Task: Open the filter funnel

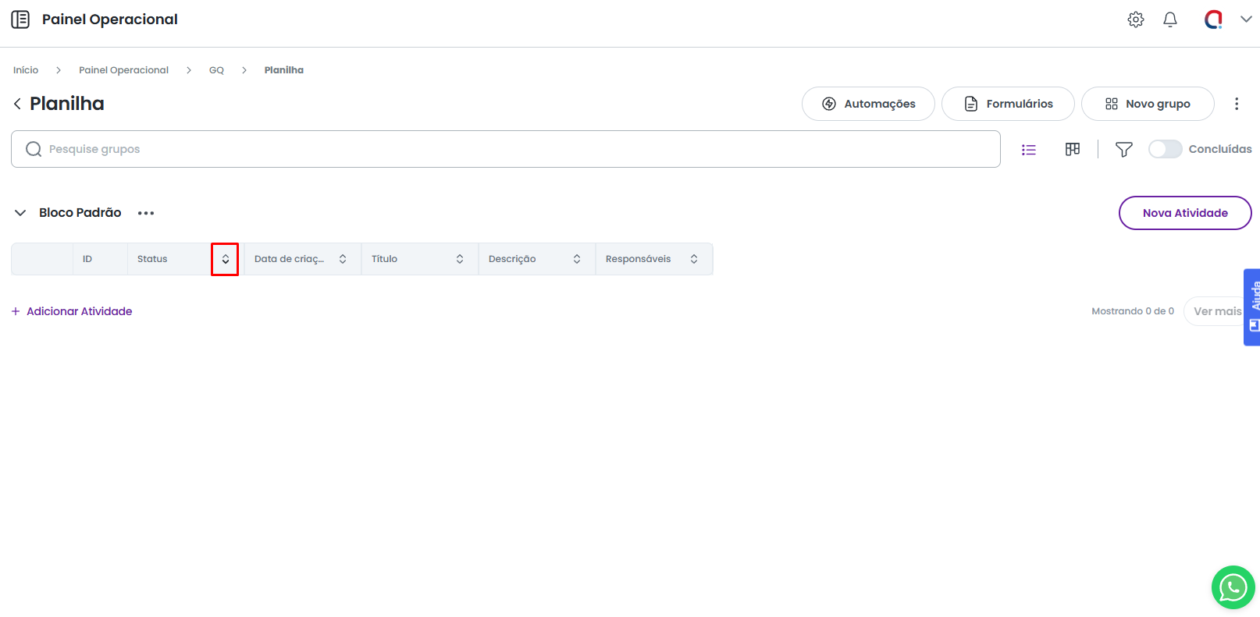Action: [x=1123, y=150]
